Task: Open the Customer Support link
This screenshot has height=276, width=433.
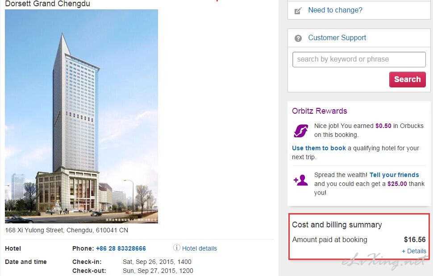Action: [x=337, y=37]
